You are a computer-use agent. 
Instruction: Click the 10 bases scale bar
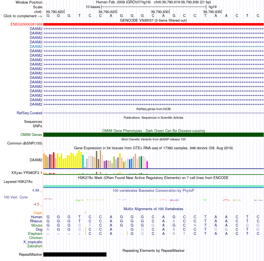click(x=154, y=7)
